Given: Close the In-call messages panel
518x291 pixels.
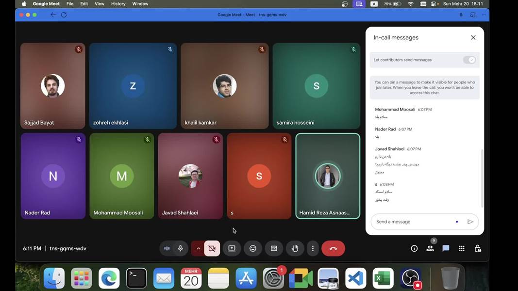Looking at the screenshot, I should click(x=473, y=37).
